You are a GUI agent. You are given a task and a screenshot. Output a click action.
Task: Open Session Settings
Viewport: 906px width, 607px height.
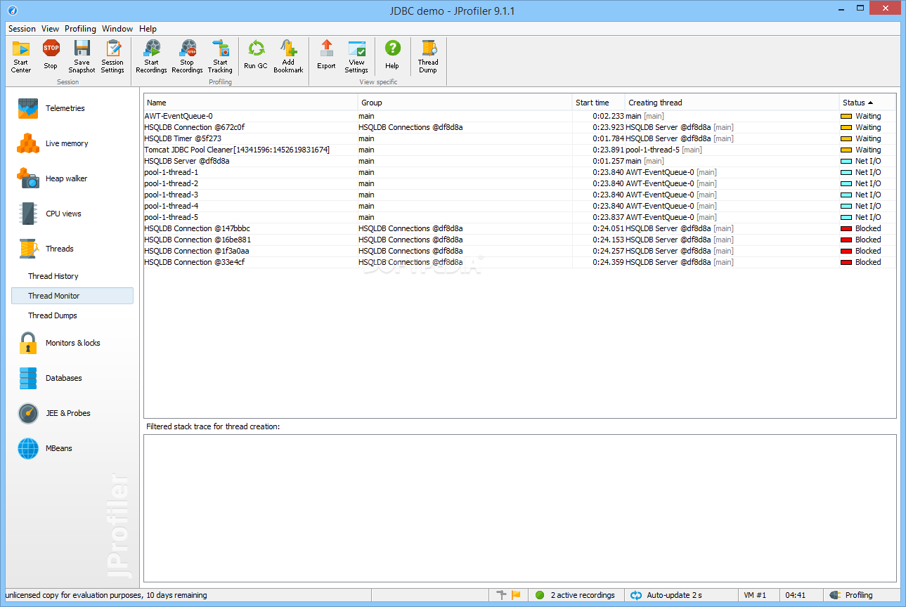point(112,56)
